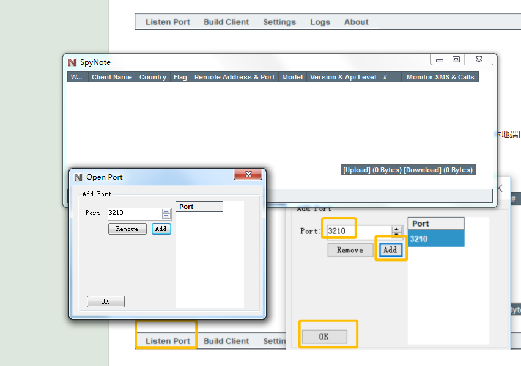Click the Listen Port menu at bottom

pyautogui.click(x=168, y=341)
